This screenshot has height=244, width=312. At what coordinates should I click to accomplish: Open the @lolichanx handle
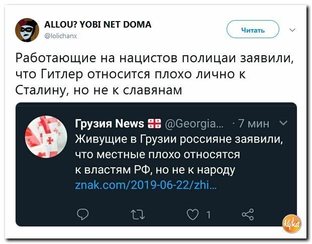61,36
